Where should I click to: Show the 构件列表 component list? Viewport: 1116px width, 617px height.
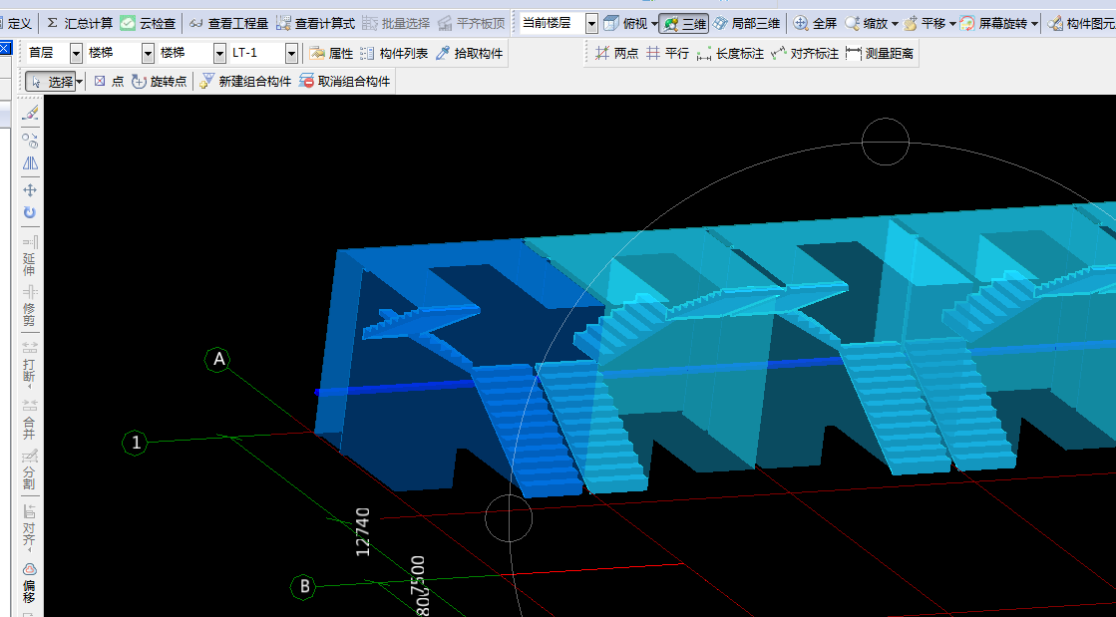[394, 54]
